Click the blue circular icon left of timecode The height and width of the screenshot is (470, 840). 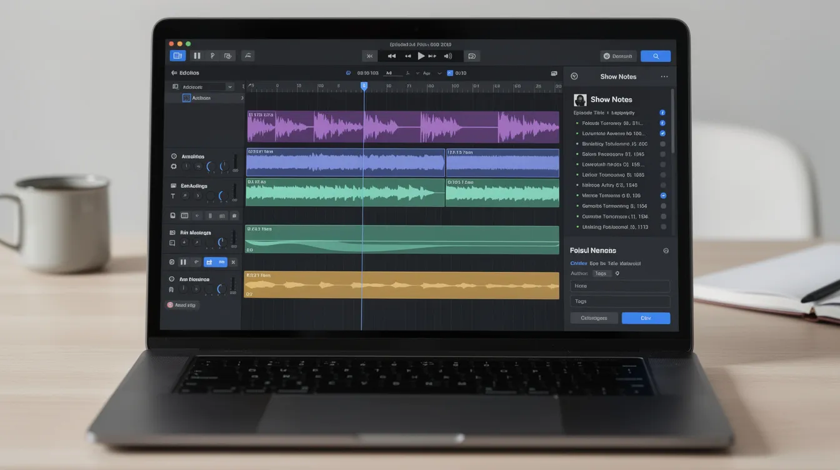point(349,73)
